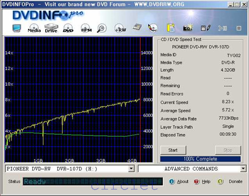Open the DVD info tool

click(x=68, y=28)
